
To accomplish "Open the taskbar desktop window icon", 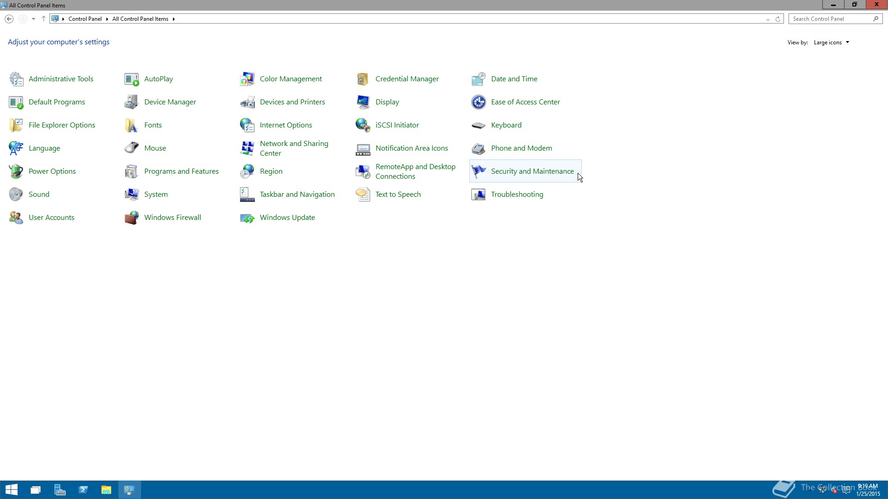I will point(36,490).
